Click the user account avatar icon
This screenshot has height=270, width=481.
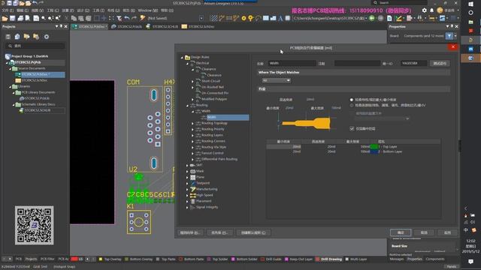440,10
